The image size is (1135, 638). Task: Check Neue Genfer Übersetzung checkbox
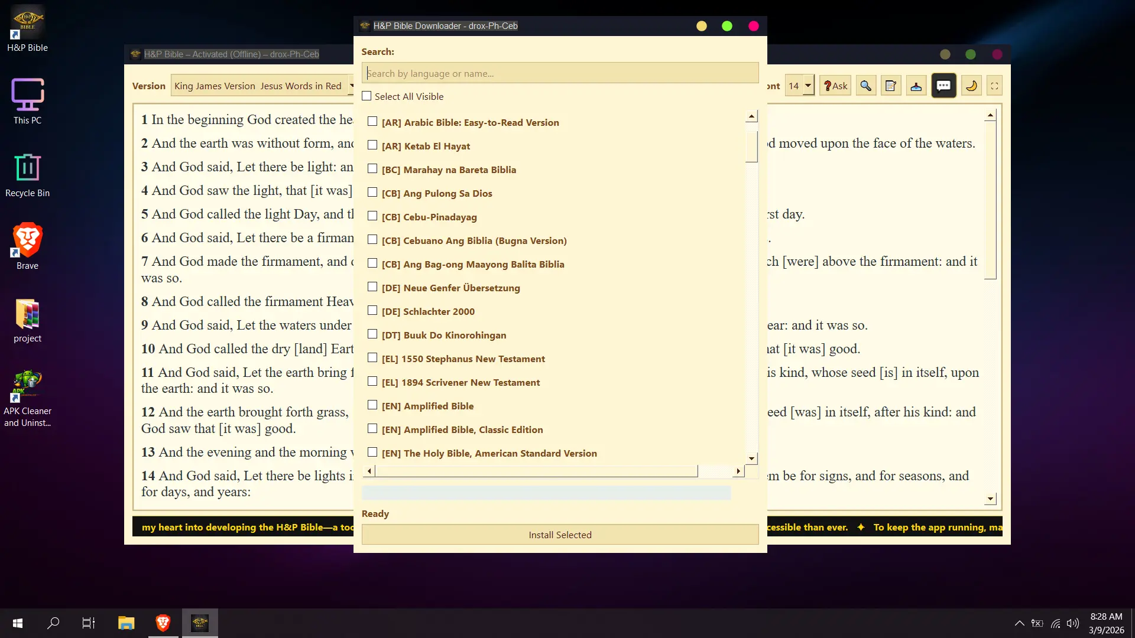[372, 287]
